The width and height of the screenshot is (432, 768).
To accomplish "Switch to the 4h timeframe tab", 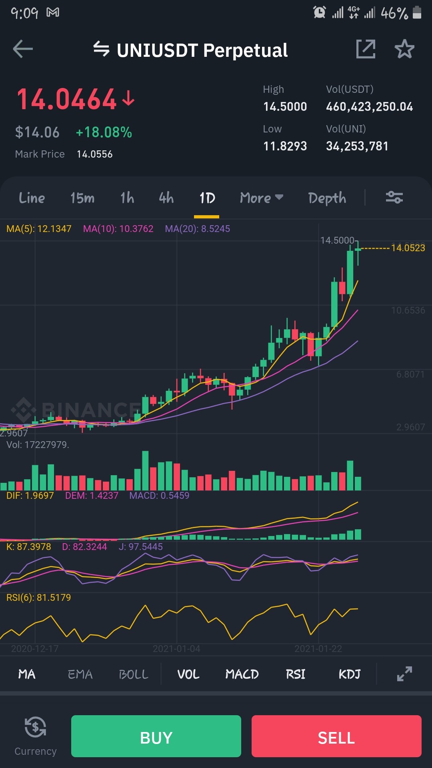I will tap(166, 198).
